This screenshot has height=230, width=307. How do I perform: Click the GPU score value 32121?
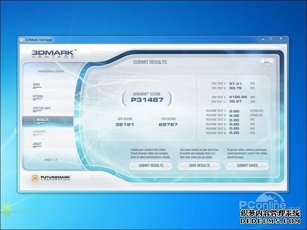(125, 125)
